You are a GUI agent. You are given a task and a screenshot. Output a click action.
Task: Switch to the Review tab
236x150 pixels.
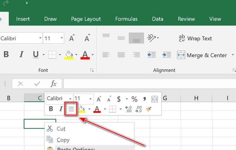click(x=186, y=19)
